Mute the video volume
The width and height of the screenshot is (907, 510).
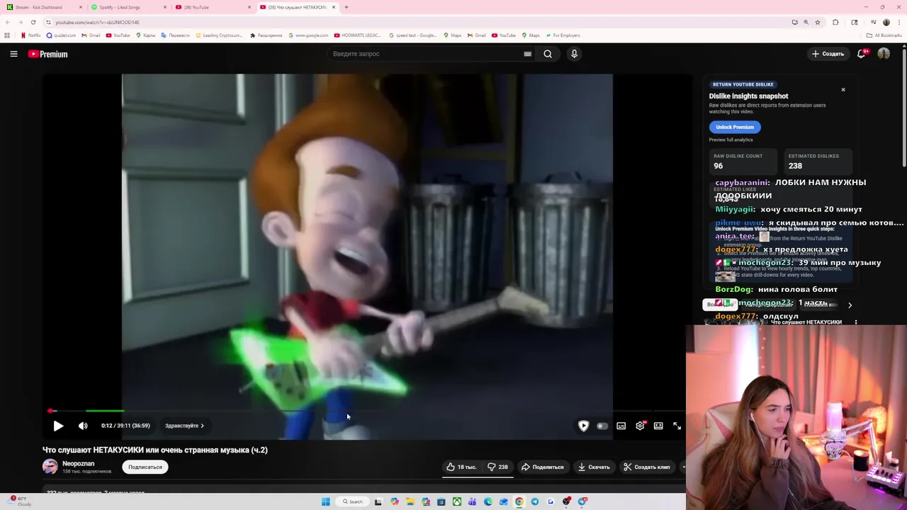[x=83, y=426]
